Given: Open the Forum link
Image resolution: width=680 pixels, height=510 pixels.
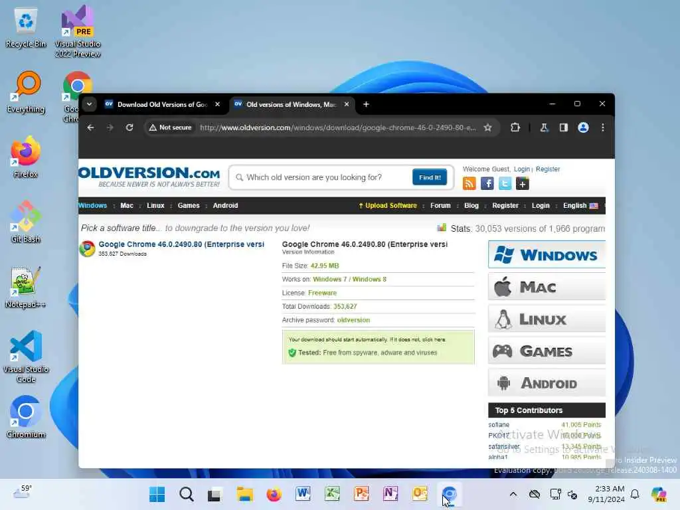Looking at the screenshot, I should (440, 206).
